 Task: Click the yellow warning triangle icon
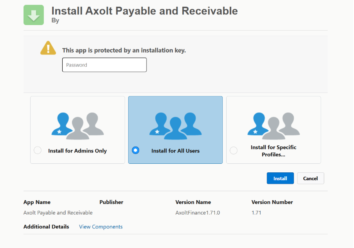click(x=48, y=48)
